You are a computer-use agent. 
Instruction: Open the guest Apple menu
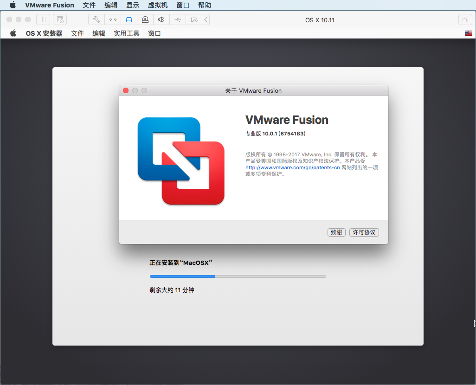[x=13, y=33]
